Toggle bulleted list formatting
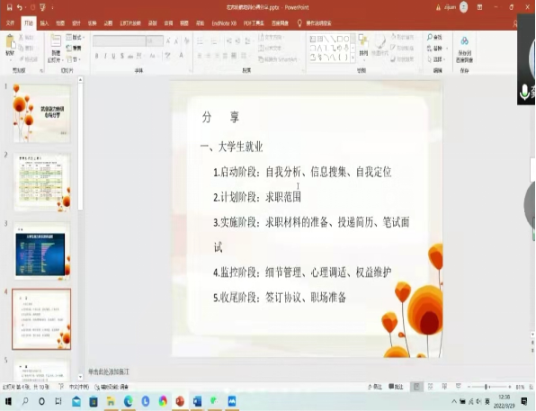The width and height of the screenshot is (536, 411). tap(201, 41)
